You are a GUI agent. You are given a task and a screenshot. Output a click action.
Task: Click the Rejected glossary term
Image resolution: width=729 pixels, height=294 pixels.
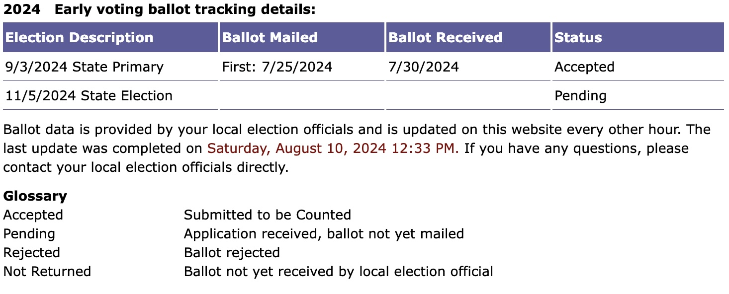click(x=31, y=253)
